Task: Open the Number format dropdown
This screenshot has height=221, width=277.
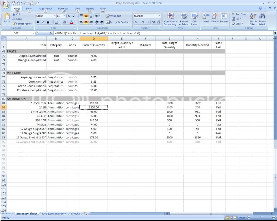Action: tap(159, 16)
